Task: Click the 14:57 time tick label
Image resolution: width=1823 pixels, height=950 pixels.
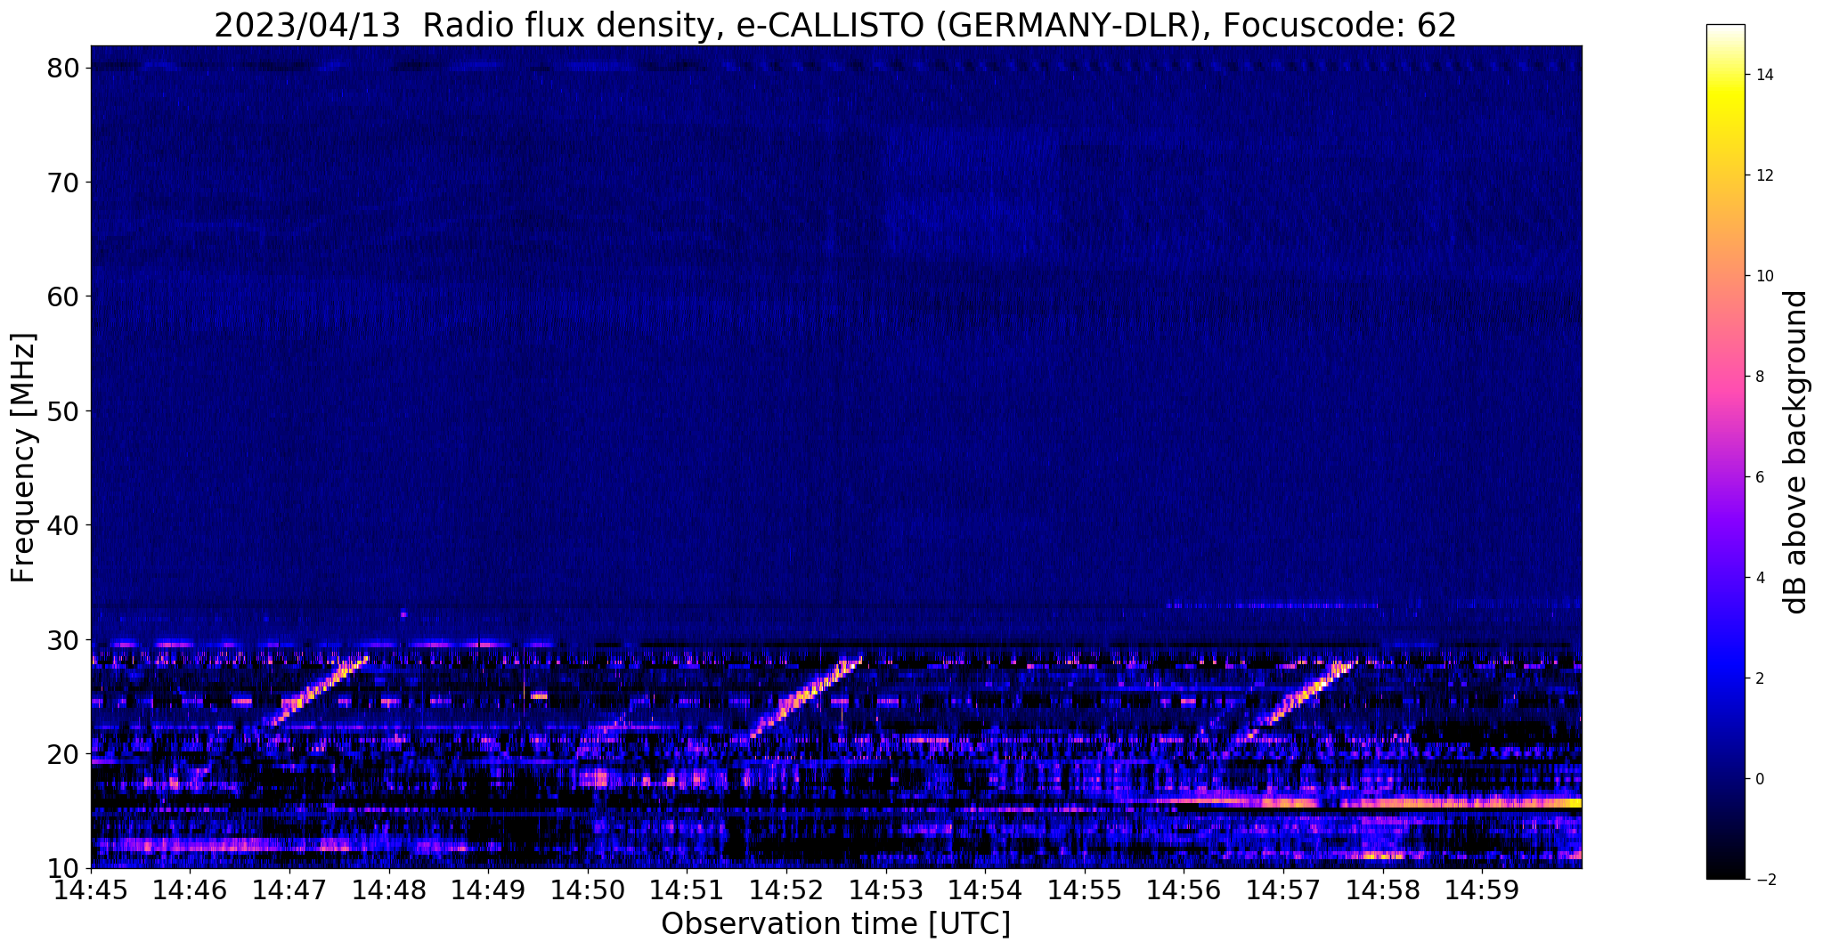Action: (x=1282, y=890)
